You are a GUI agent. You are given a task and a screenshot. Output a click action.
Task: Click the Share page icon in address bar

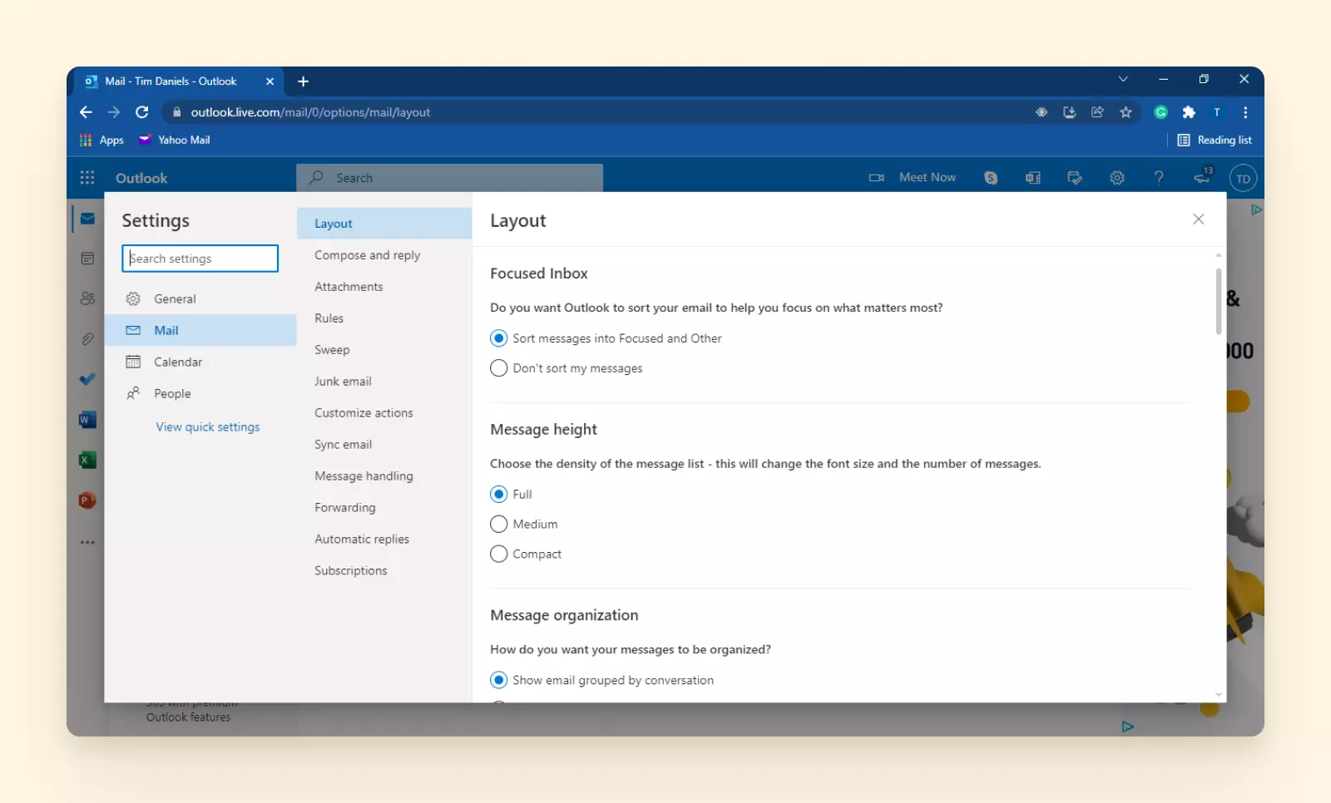(1097, 112)
